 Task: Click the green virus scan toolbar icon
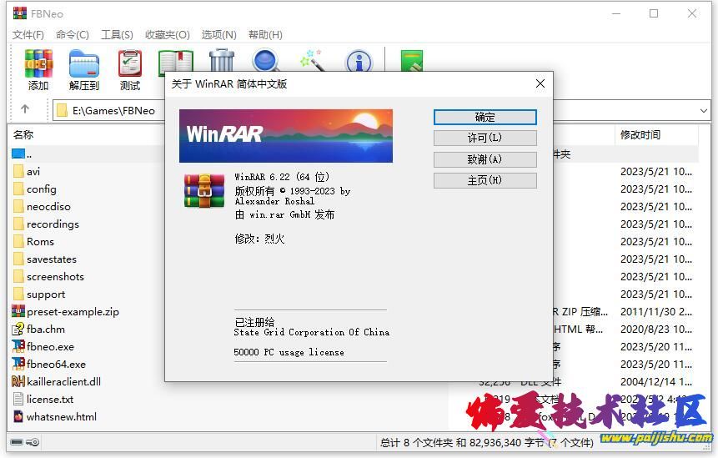412,61
